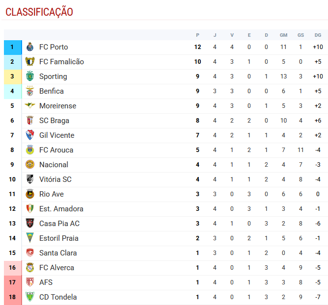Open the FC Arouca team link
This screenshot has height=305, width=328.
56,150
